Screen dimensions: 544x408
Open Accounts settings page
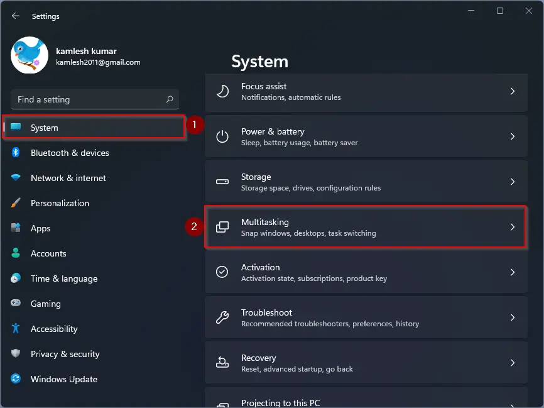[x=94, y=253]
